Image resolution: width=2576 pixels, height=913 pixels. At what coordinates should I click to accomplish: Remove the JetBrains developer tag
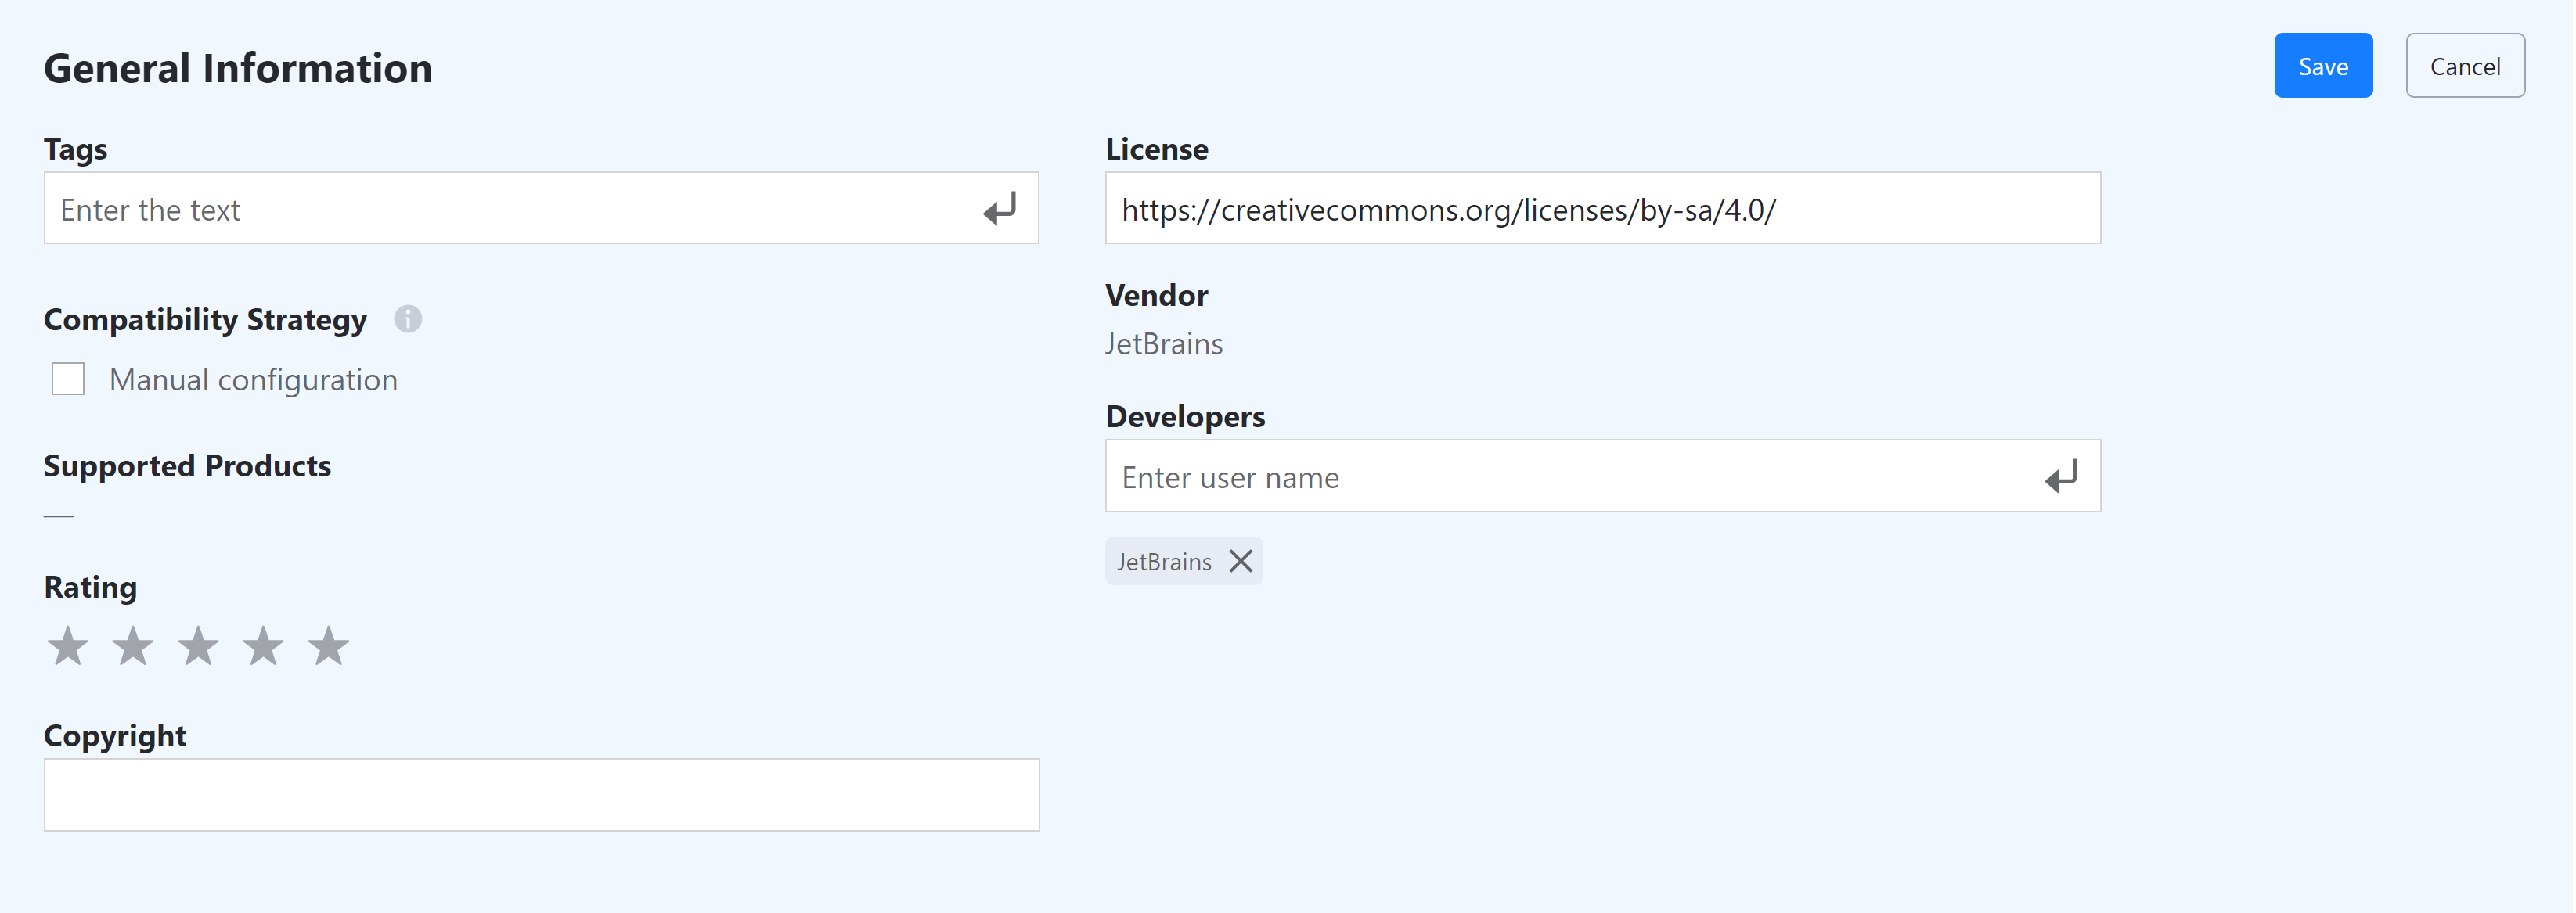(1240, 561)
